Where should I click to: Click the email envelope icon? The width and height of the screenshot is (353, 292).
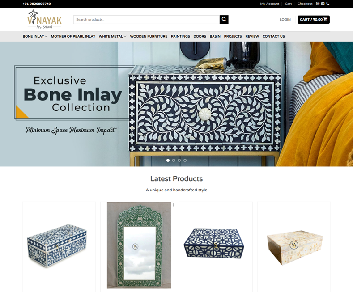(323, 4)
